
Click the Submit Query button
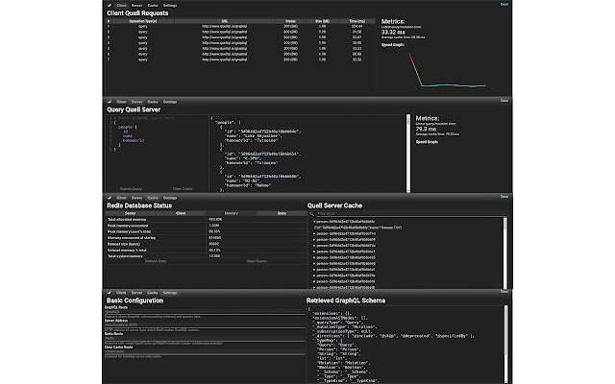131,189
